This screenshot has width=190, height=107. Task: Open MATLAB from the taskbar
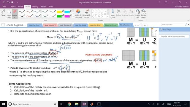click(92, 104)
